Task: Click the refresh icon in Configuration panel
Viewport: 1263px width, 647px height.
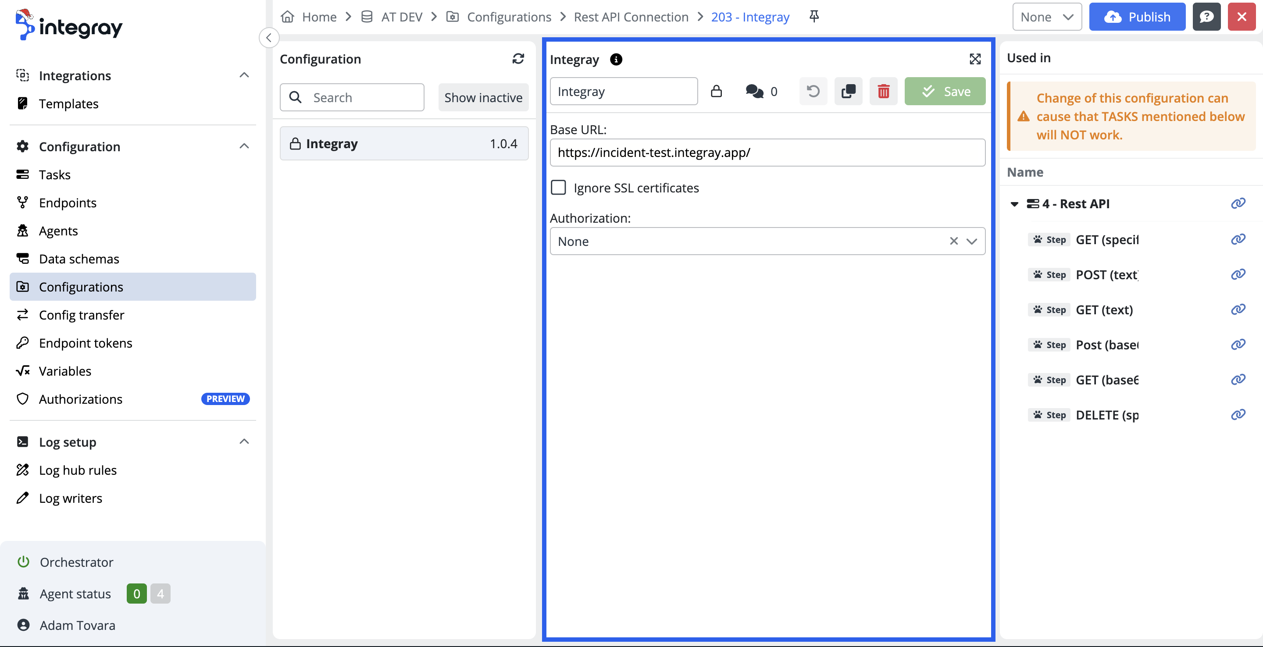Action: (518, 59)
